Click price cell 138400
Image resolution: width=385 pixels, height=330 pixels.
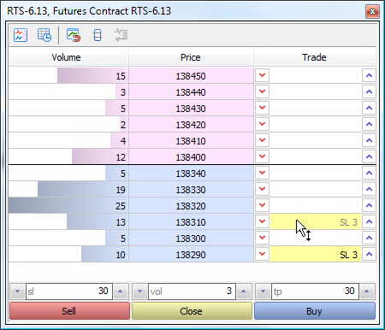pos(191,157)
